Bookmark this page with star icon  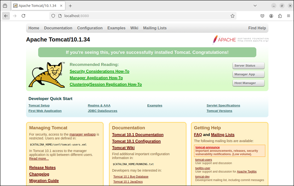[x=232, y=16]
